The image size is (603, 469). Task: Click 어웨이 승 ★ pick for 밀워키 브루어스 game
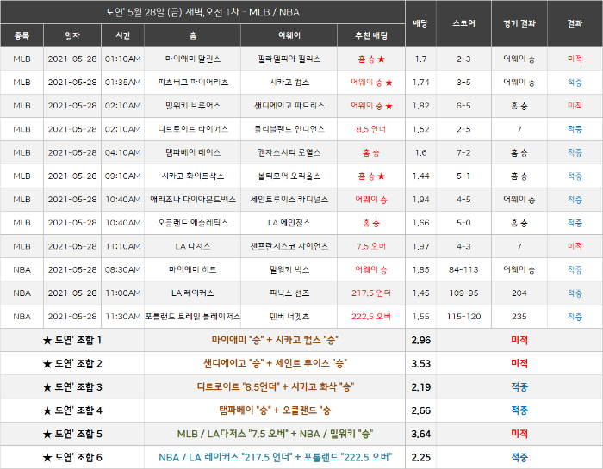(371, 106)
